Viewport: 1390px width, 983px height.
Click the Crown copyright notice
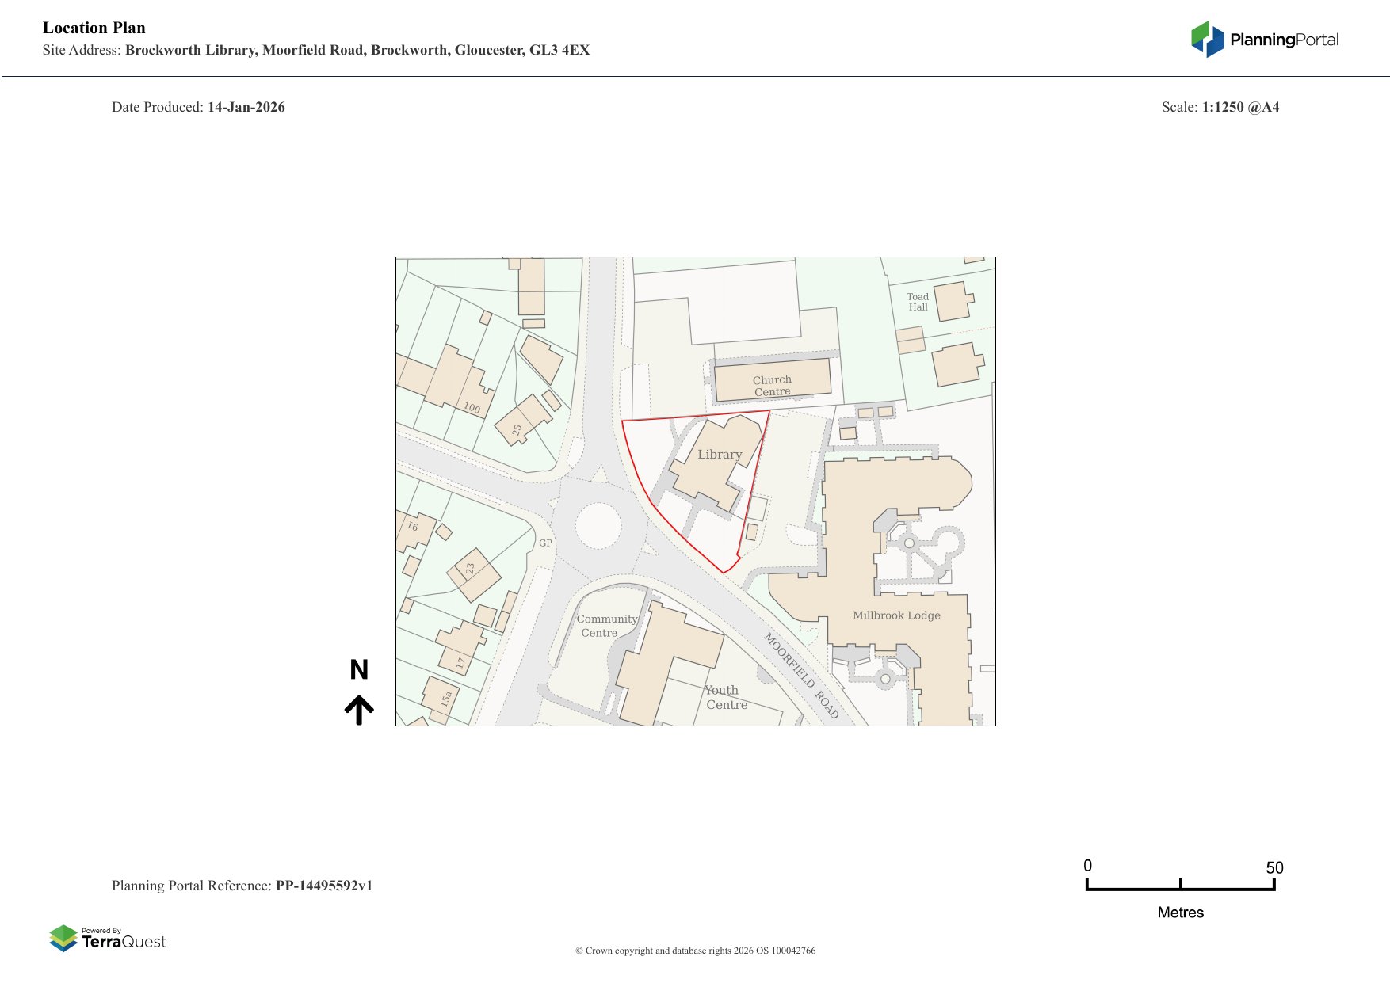695,951
